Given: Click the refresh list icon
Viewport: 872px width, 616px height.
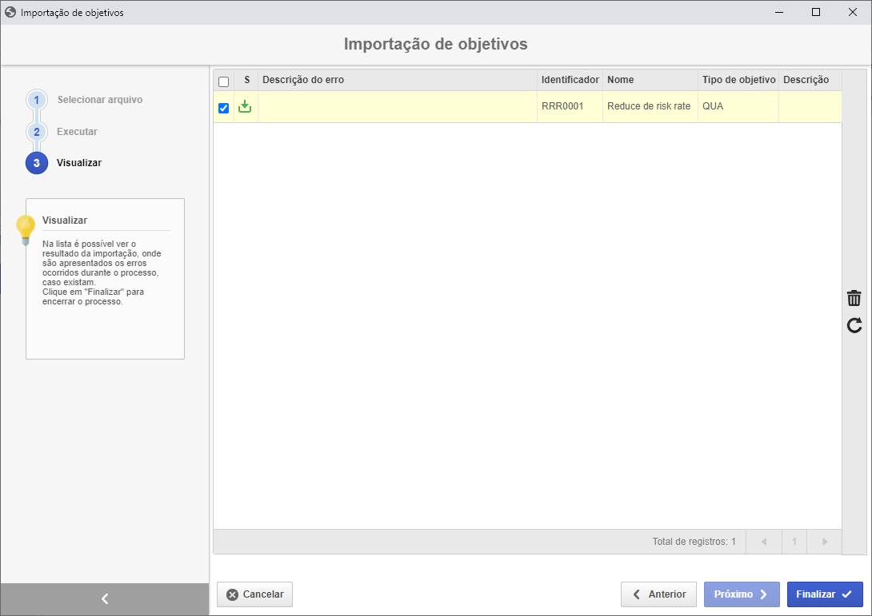Looking at the screenshot, I should tap(854, 325).
